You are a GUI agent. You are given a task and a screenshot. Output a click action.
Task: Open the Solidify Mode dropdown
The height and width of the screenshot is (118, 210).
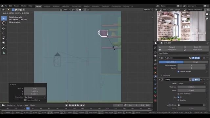click(x=192, y=84)
